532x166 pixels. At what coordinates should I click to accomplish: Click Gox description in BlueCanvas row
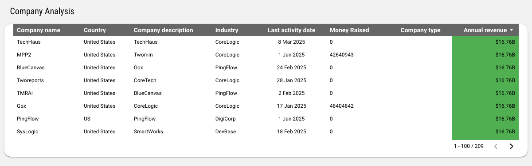138,68
